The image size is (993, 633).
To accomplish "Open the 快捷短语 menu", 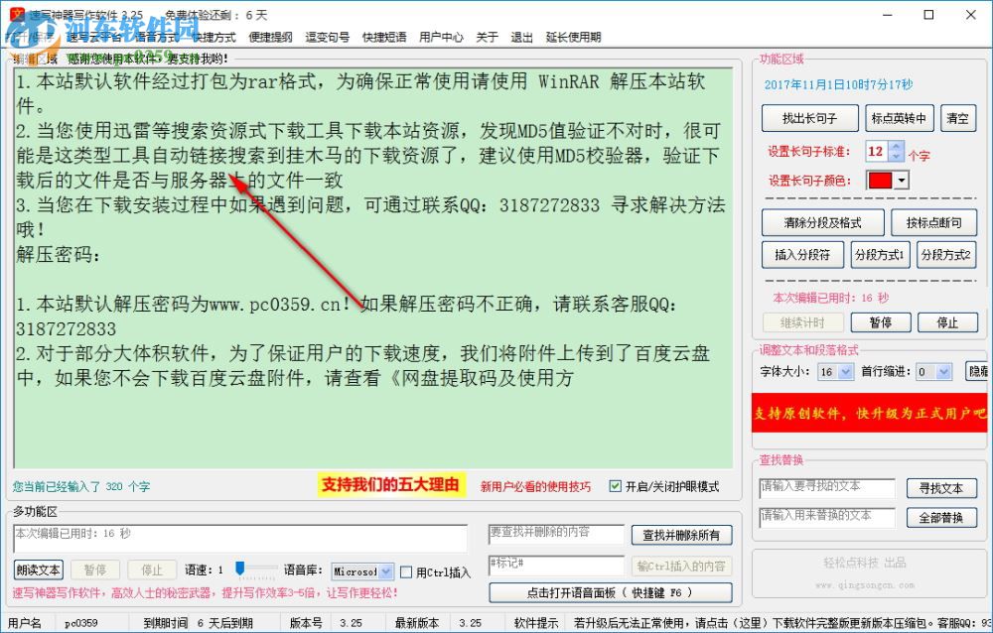I will point(384,38).
